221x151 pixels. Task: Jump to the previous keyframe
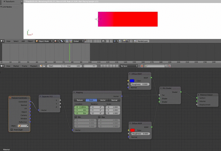coord(105,66)
